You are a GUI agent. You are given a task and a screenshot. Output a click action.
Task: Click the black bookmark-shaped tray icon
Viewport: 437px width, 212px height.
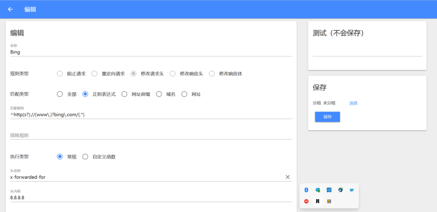point(318,201)
